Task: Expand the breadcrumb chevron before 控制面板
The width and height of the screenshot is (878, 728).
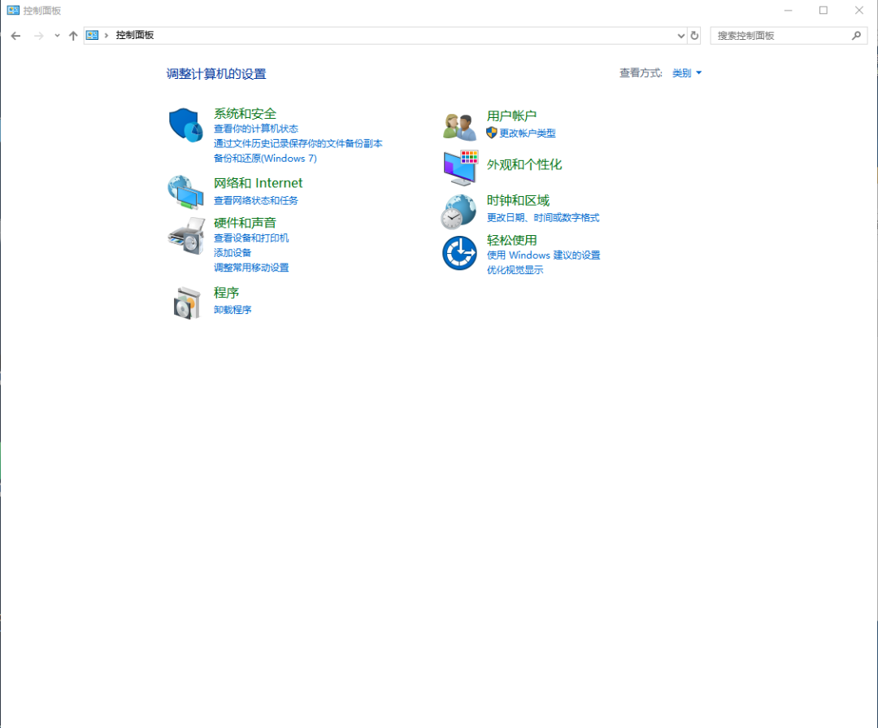Action: coord(106,35)
